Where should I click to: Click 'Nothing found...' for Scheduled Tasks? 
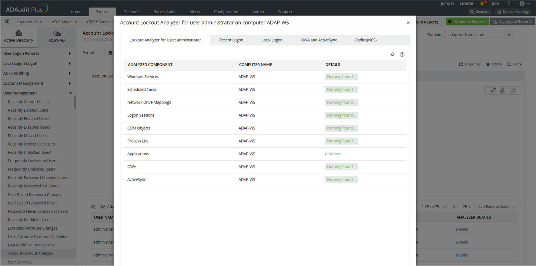coord(341,90)
